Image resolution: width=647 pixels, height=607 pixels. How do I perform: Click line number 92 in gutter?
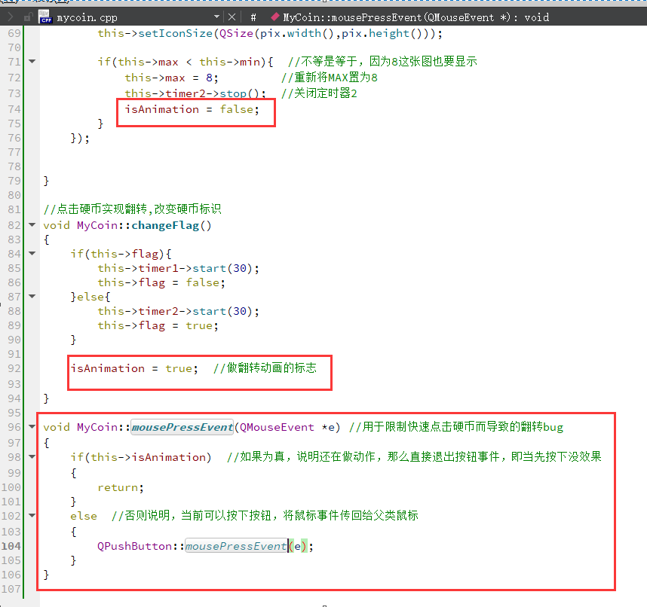tap(14, 368)
